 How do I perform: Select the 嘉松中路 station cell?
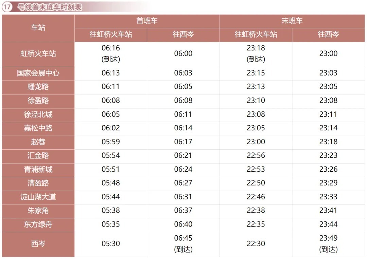(38, 128)
